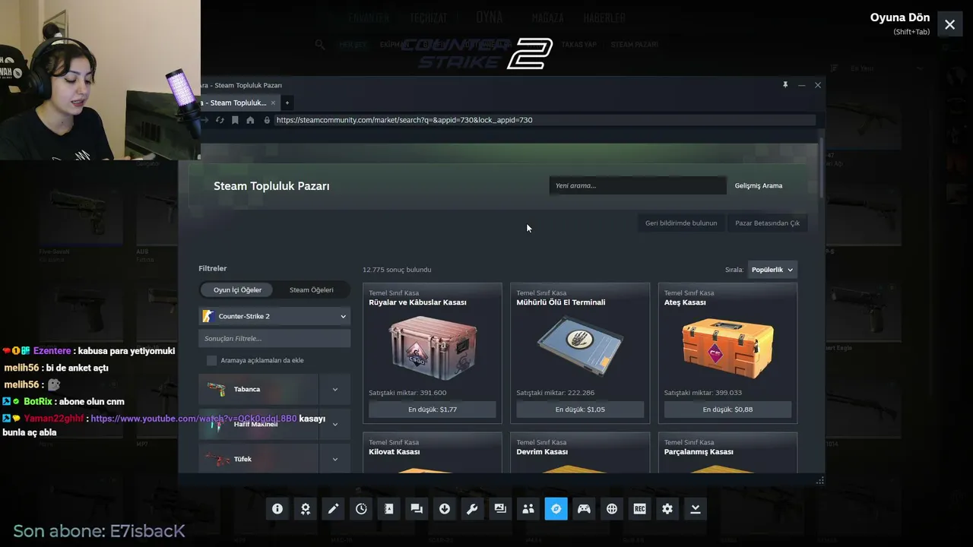Open the guides book icon in overlay toolbar

(389, 509)
